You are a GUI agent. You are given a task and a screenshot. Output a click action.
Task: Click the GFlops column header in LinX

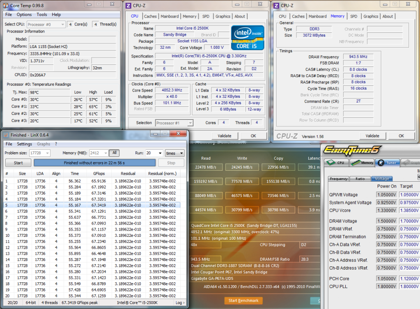[99, 174]
